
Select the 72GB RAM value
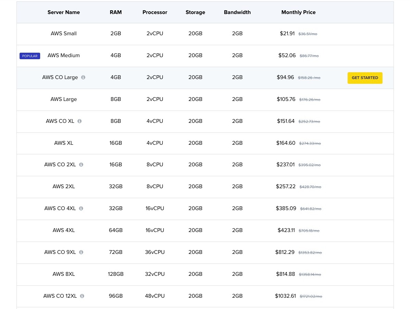tap(116, 253)
